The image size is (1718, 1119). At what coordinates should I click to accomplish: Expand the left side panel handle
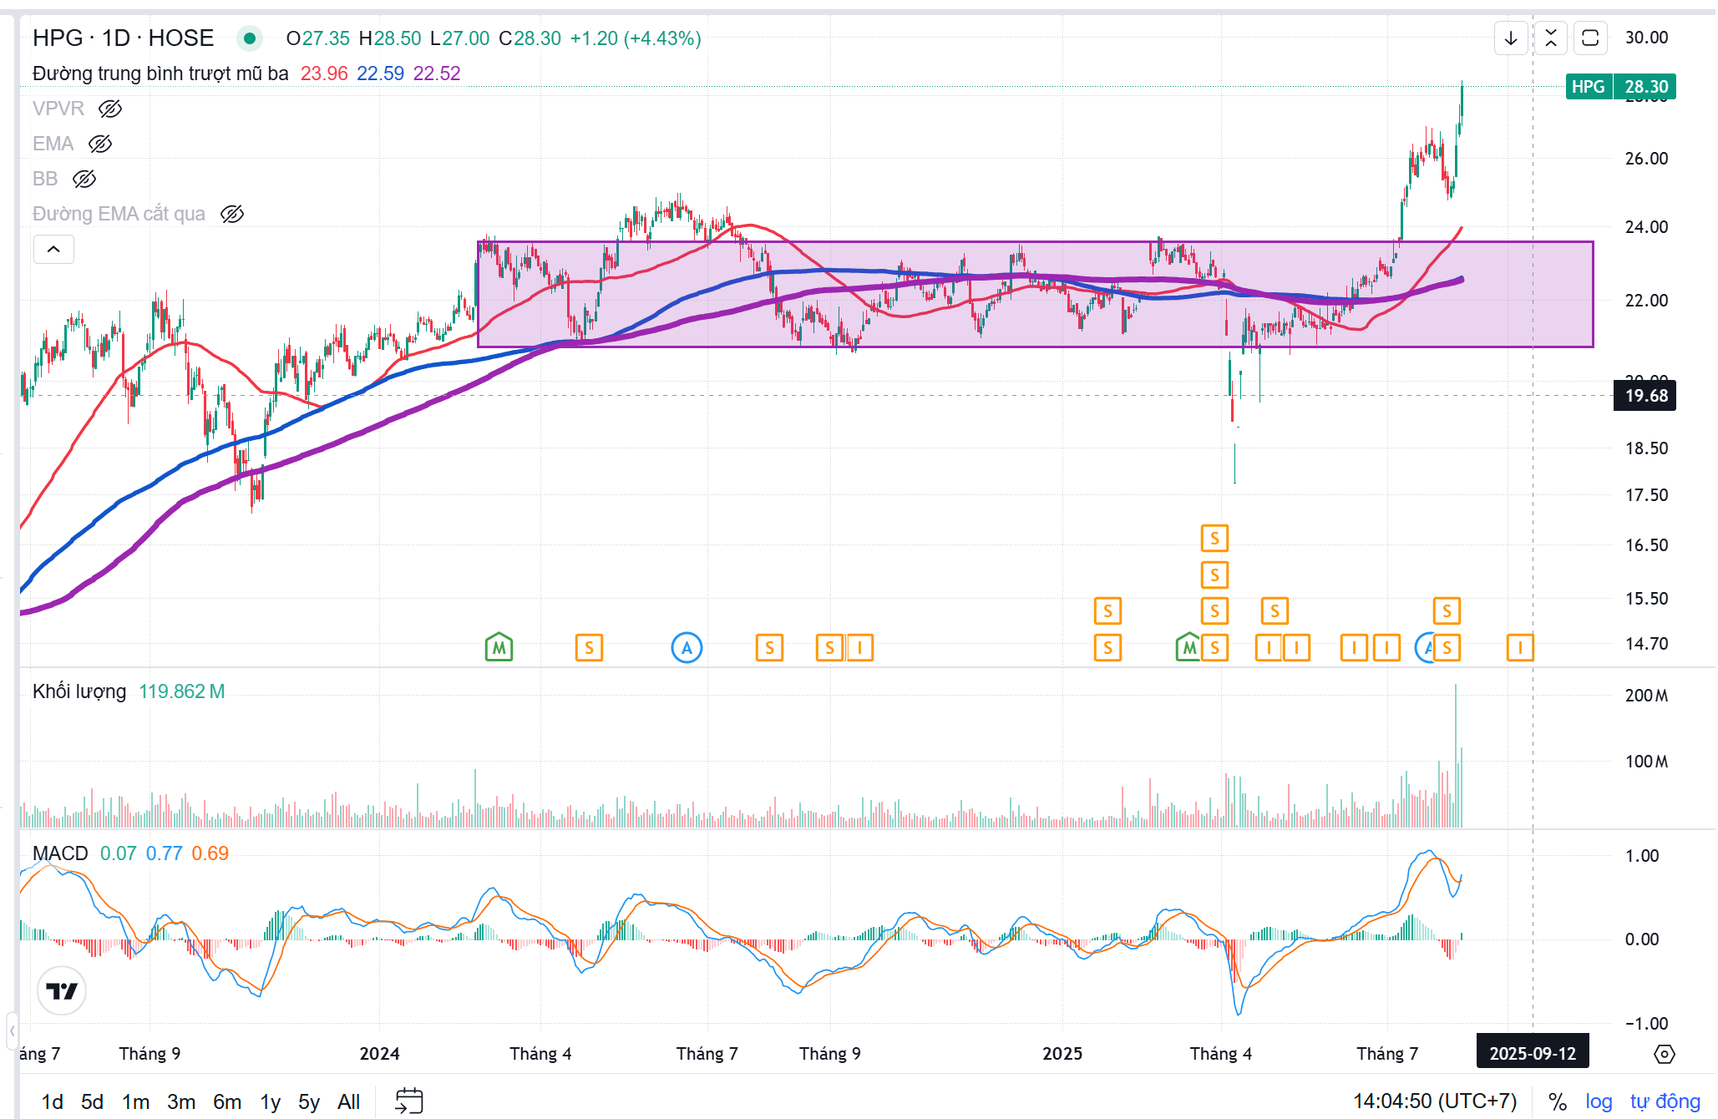[x=12, y=1030]
